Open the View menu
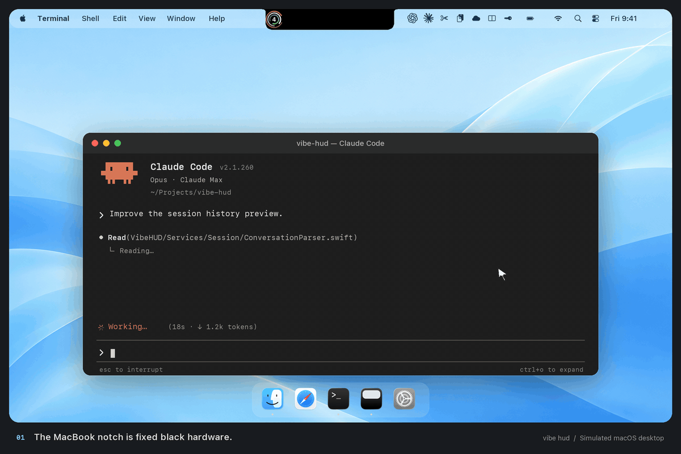 point(147,18)
